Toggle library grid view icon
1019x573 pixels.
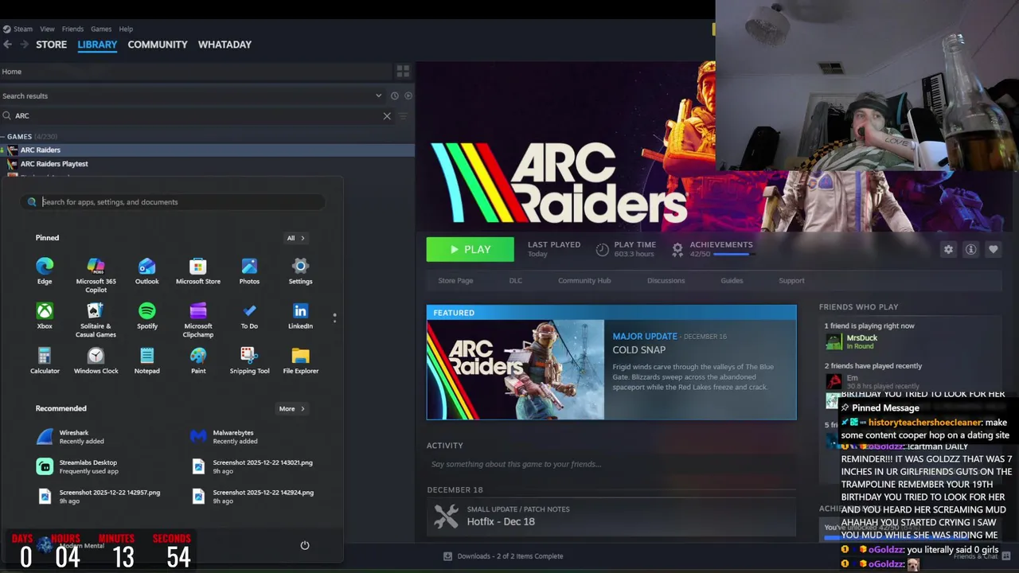pyautogui.click(x=403, y=71)
